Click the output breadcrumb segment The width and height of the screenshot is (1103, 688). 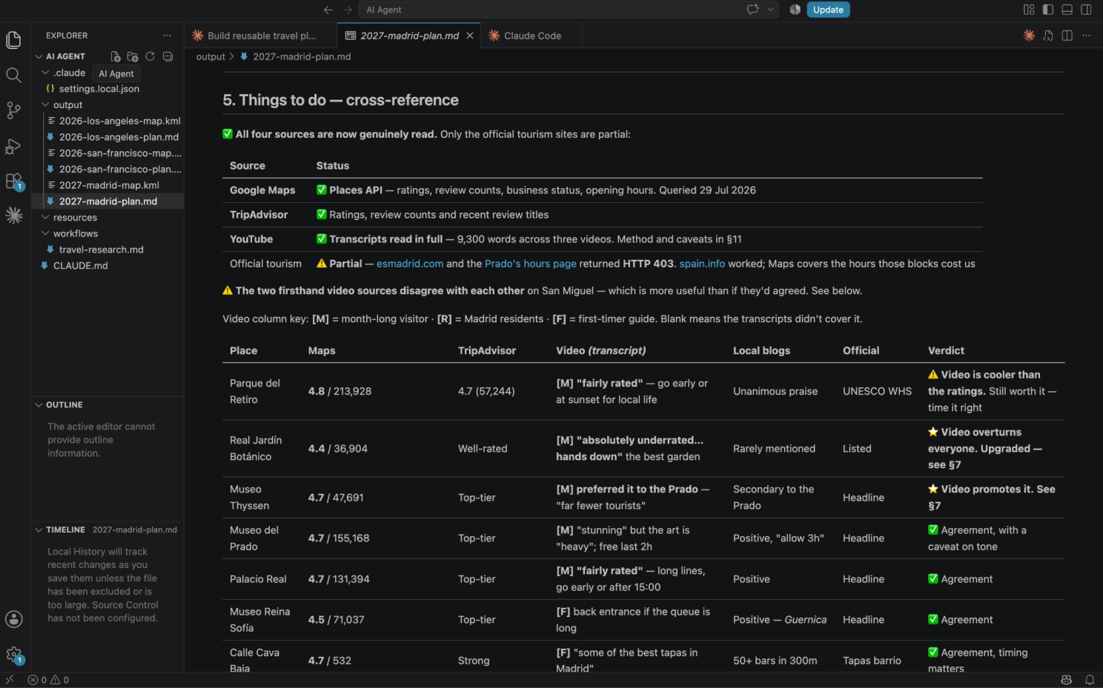point(211,57)
